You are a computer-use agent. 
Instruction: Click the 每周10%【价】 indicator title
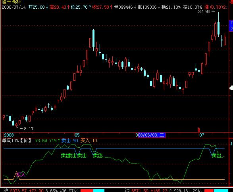(16, 141)
